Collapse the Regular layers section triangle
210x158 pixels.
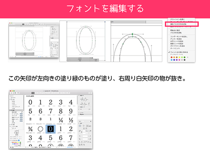(79, 113)
